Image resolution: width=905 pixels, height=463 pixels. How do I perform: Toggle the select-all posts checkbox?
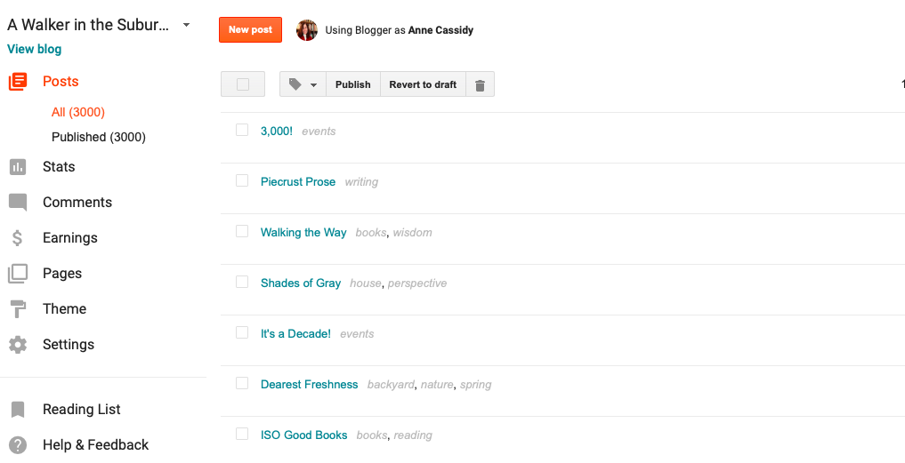coord(243,84)
